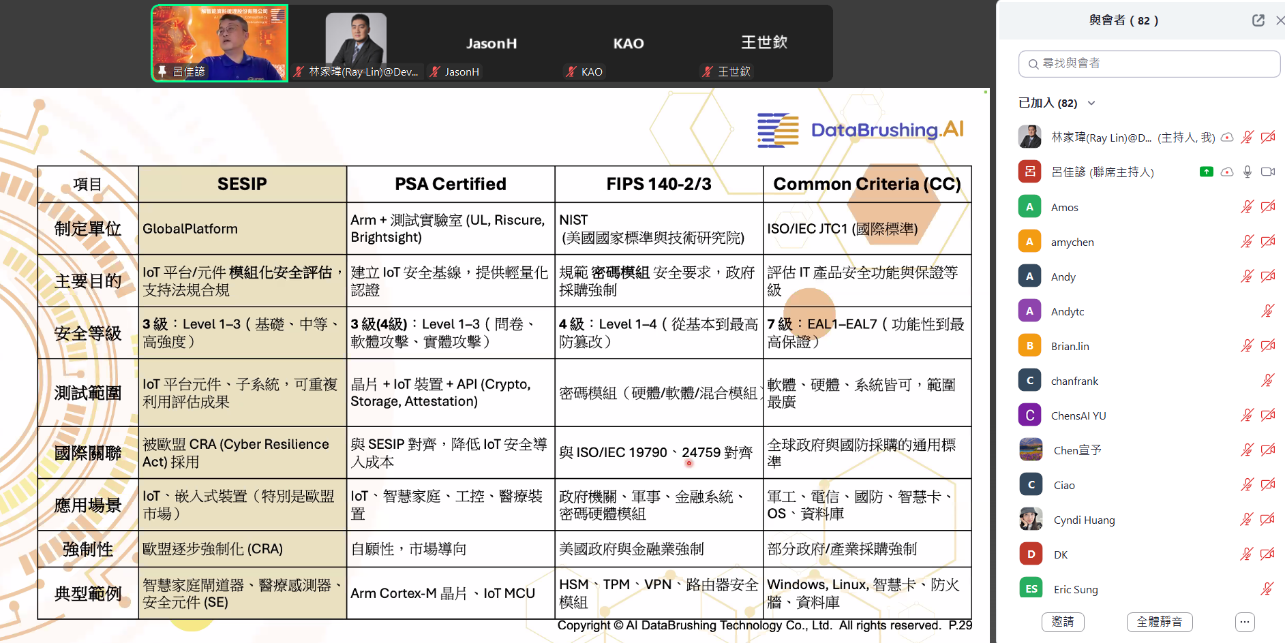1285x643 pixels.
Task: Click amychen's disabled camera icon
Action: coord(1267,241)
